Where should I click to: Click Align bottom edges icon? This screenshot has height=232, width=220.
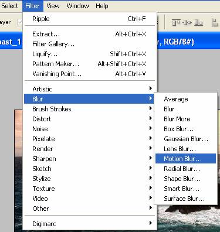click(x=198, y=23)
